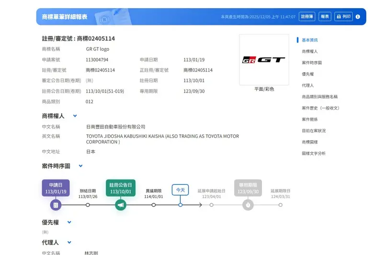Viewport: 383px width, 255px height.
Task: Click the application number 113004794
Action: tap(97, 60)
